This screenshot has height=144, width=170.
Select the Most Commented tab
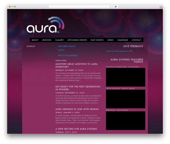[x=68, y=55]
